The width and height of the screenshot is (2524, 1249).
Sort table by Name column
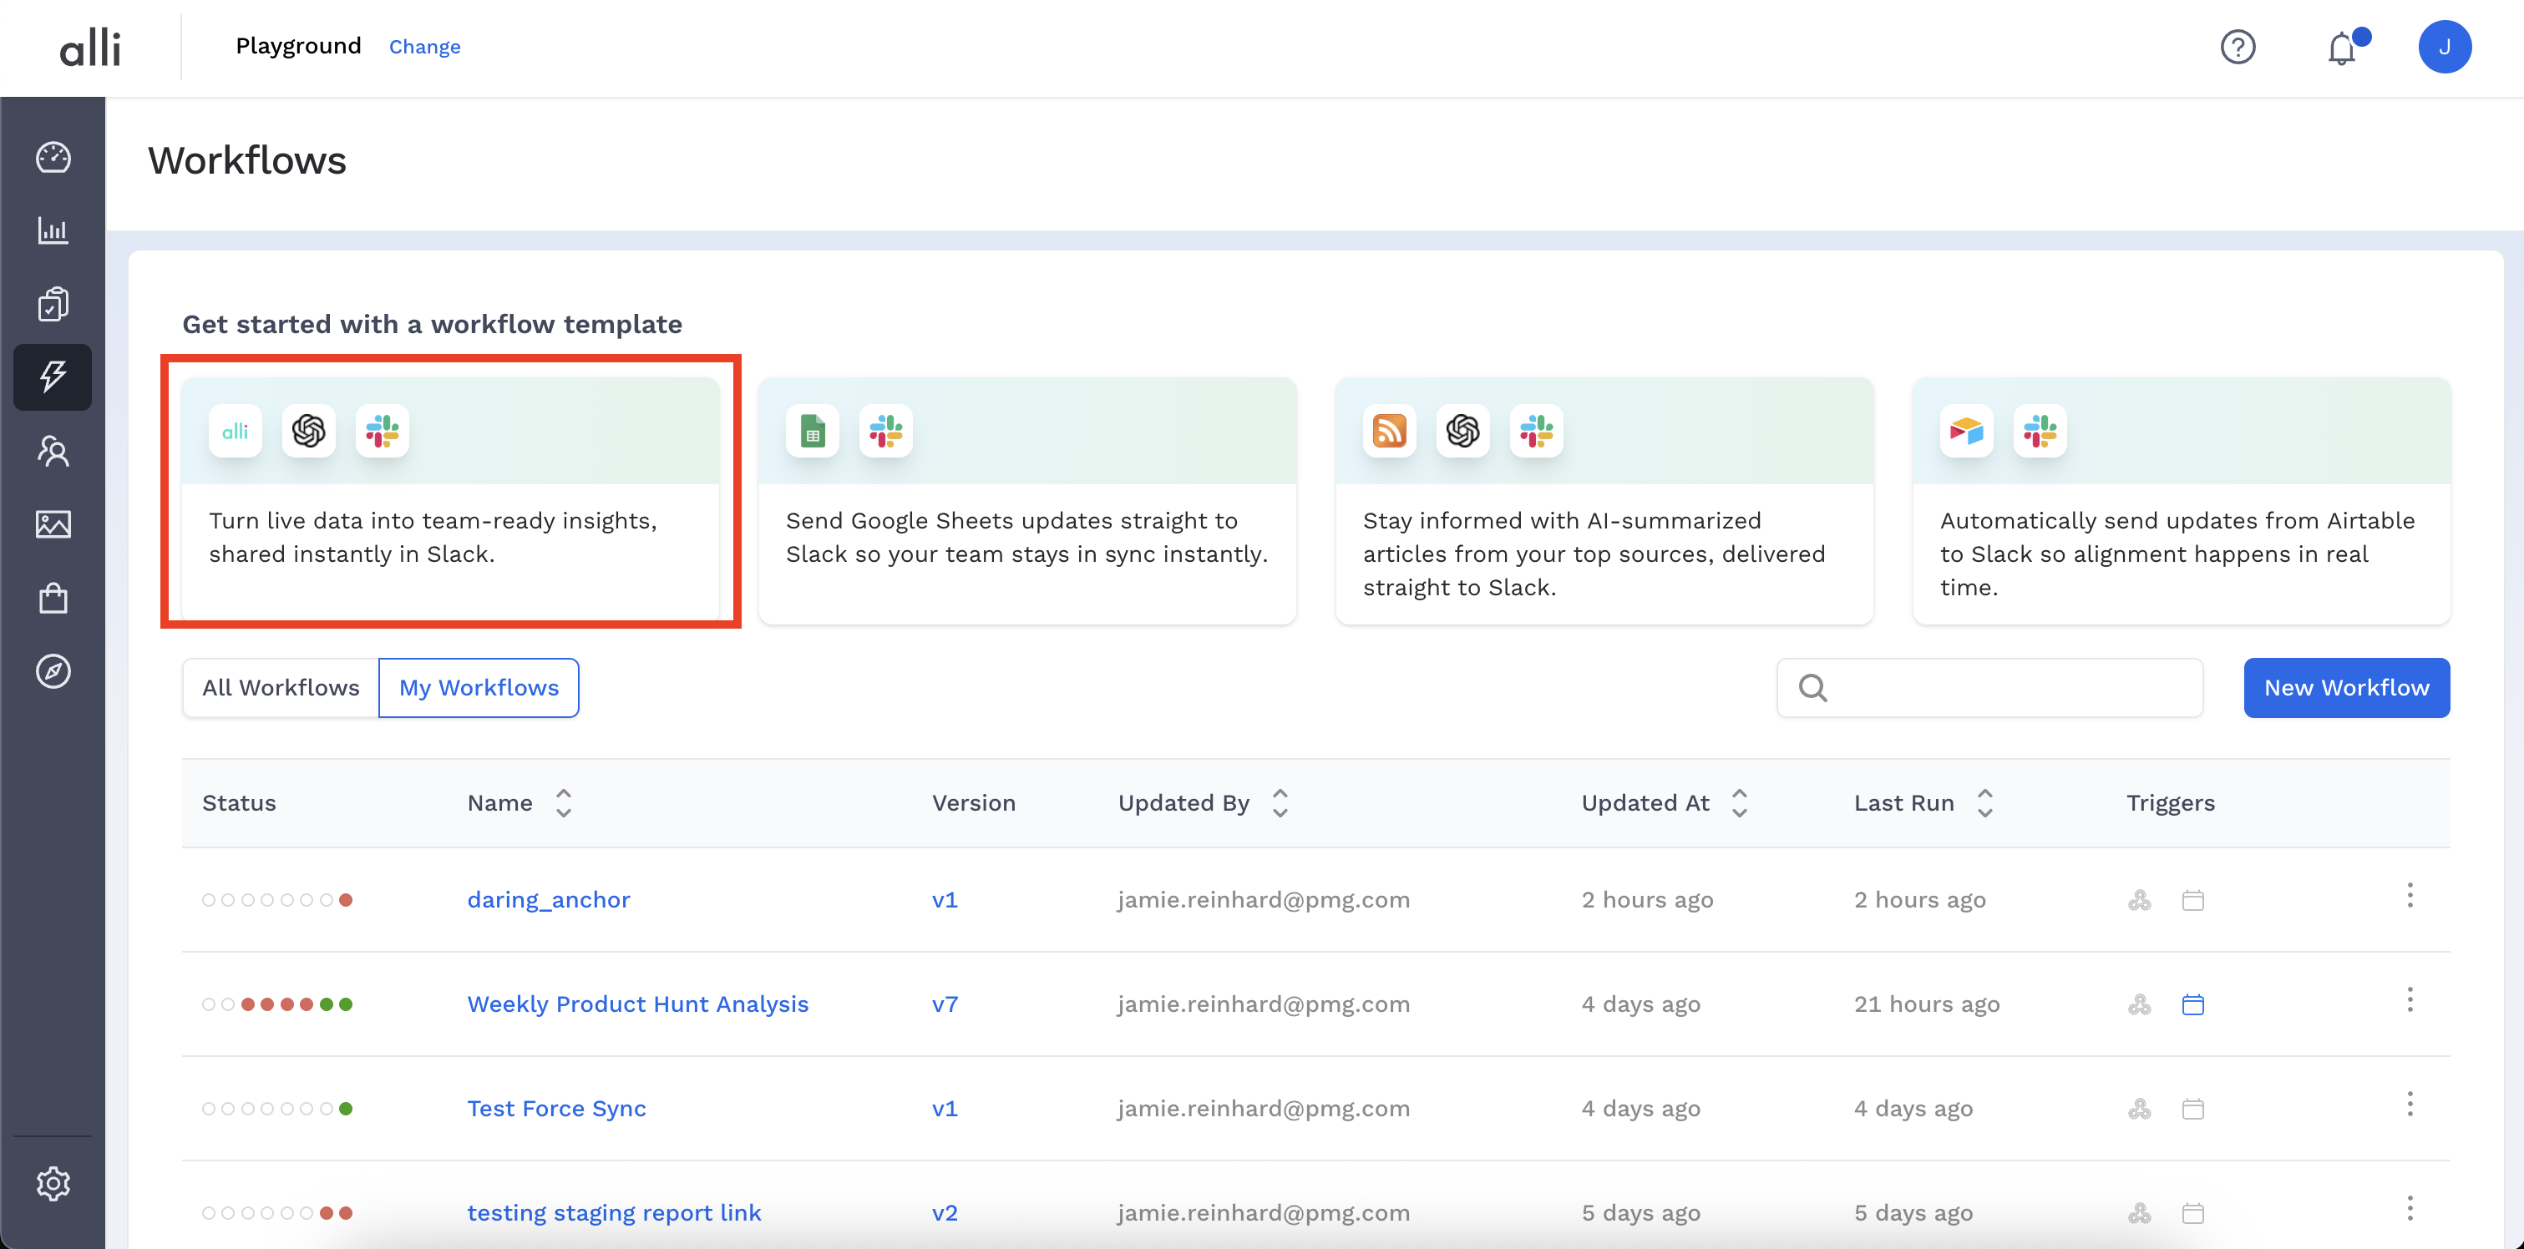(x=564, y=802)
